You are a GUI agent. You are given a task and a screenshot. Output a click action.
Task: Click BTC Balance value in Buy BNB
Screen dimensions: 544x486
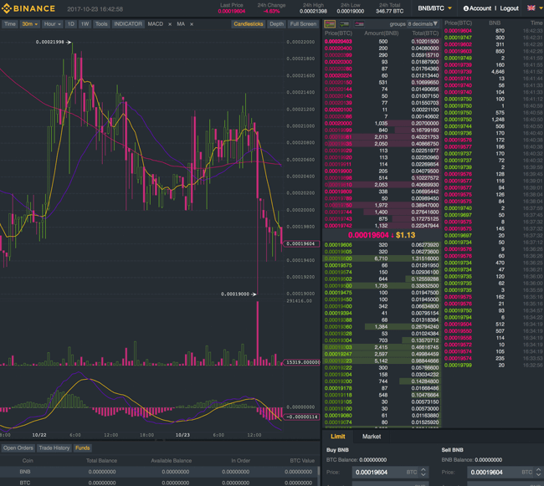(373, 460)
